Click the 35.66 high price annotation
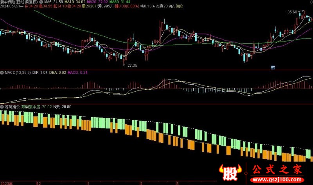The height and width of the screenshot is (185, 313). (x=292, y=12)
